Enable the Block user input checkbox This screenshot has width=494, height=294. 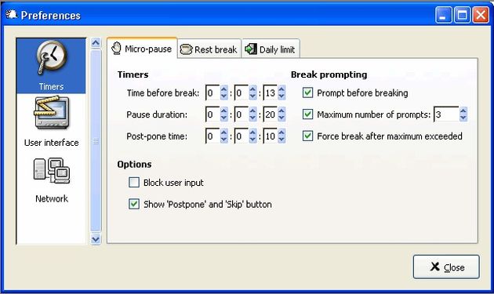(134, 182)
